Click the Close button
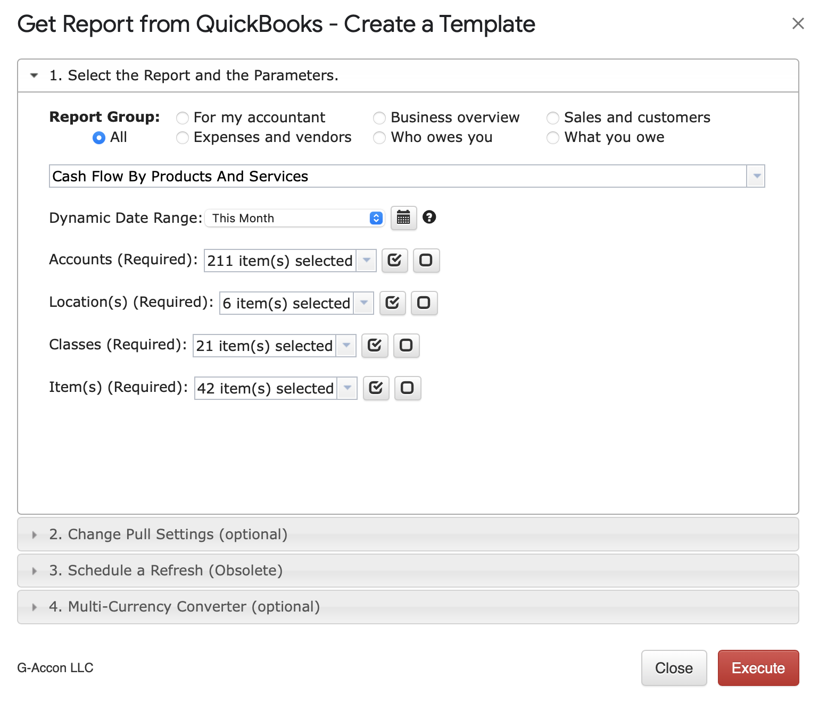 pyautogui.click(x=674, y=668)
